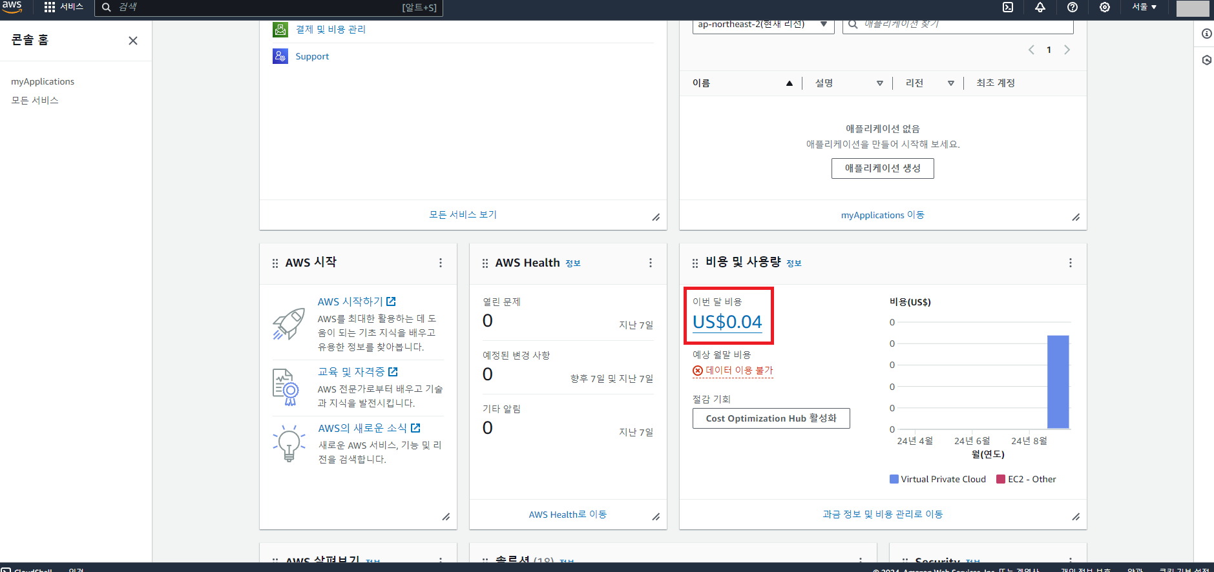The height and width of the screenshot is (572, 1214).
Task: Click the rocket getting-started icon
Action: (289, 323)
